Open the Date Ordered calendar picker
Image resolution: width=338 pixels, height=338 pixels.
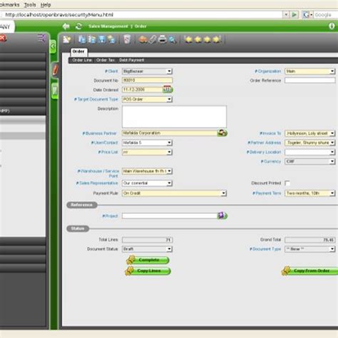168,89
